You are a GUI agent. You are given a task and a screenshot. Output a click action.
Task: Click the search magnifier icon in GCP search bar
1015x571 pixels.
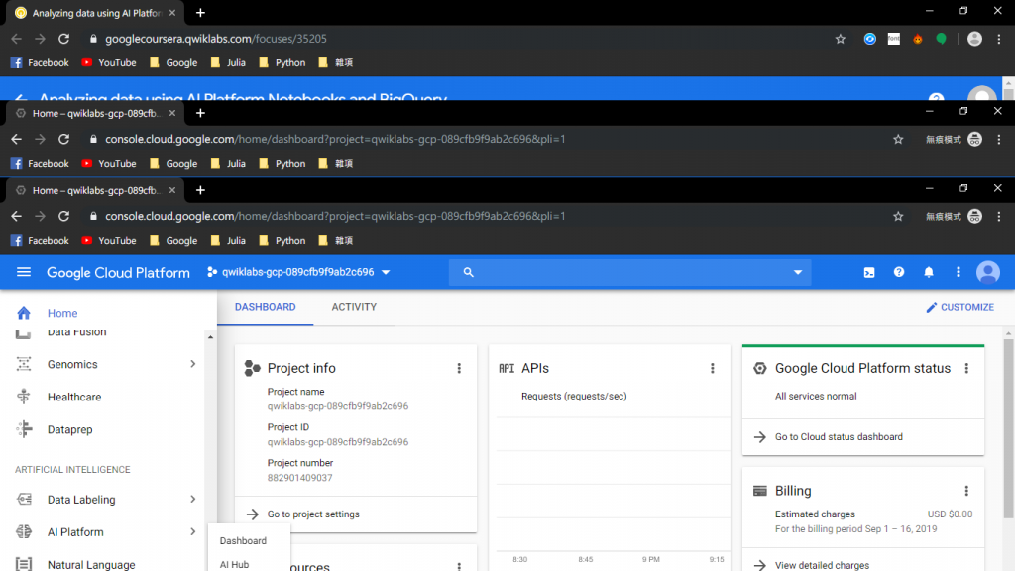pos(468,272)
